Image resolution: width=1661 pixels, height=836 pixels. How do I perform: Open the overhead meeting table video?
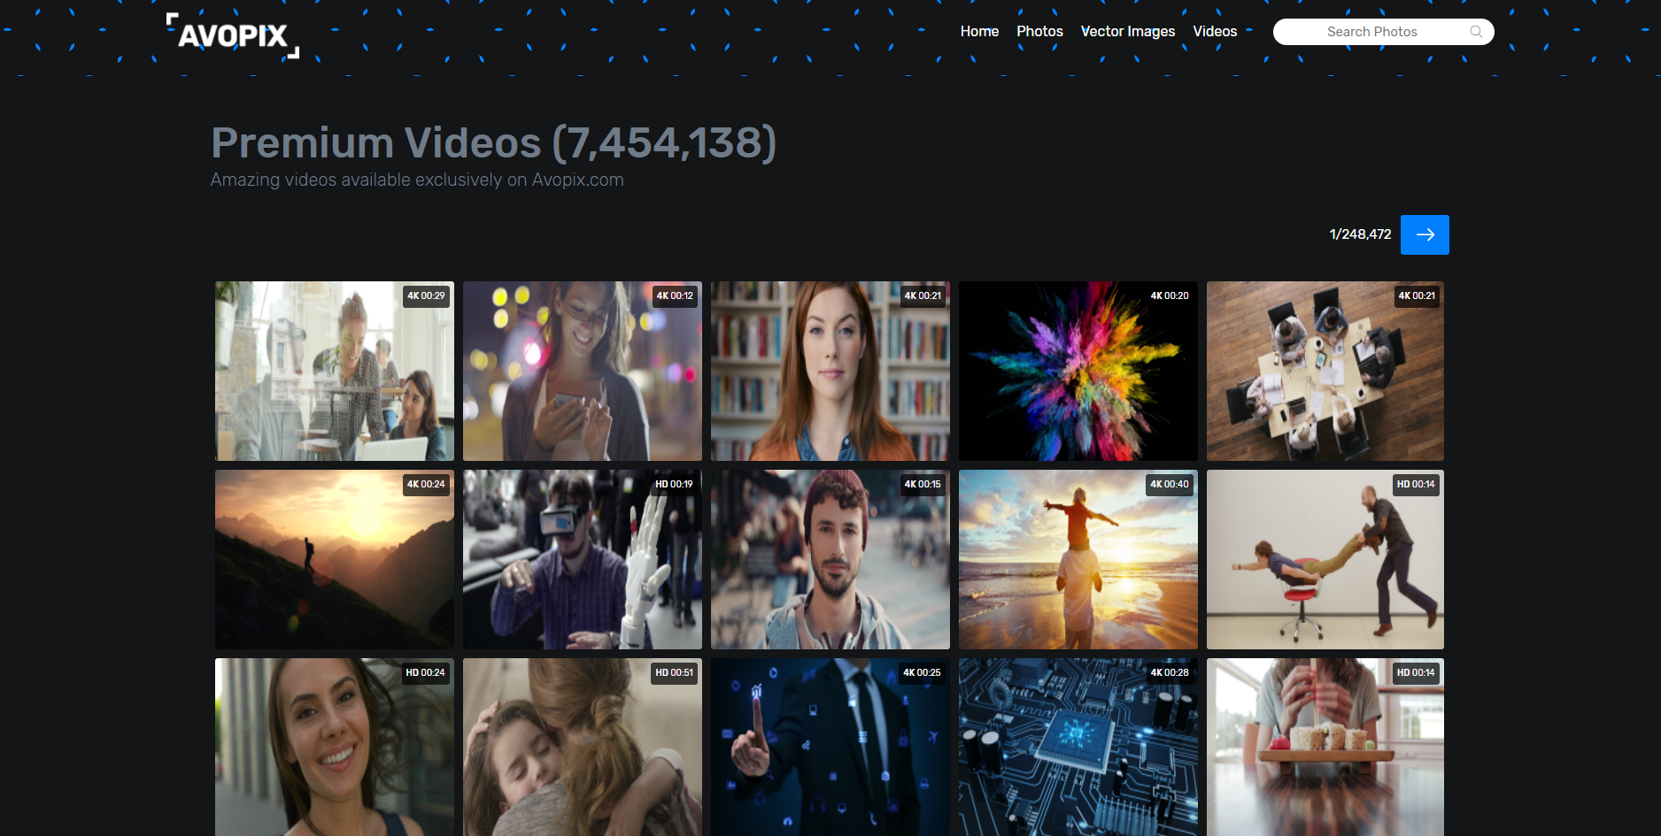(1325, 371)
